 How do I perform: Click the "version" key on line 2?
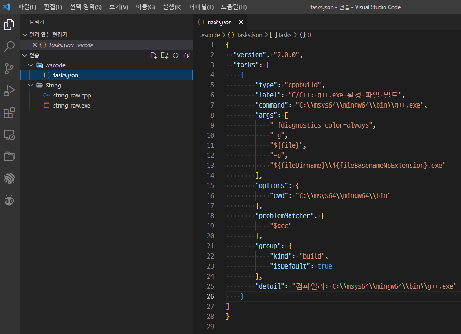250,54
